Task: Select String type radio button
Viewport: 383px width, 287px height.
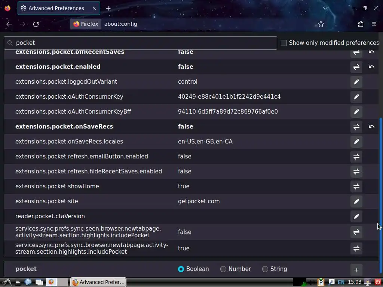Action: pyautogui.click(x=265, y=269)
